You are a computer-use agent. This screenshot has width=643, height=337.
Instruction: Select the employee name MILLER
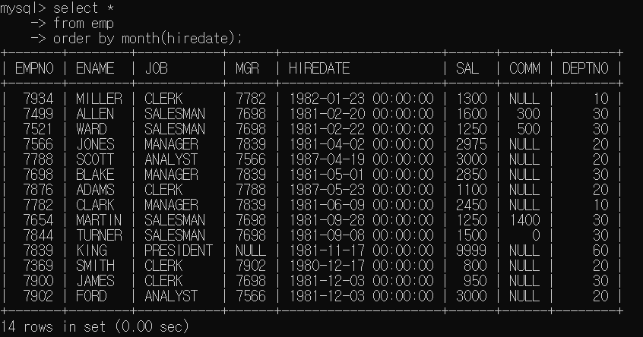pos(99,99)
